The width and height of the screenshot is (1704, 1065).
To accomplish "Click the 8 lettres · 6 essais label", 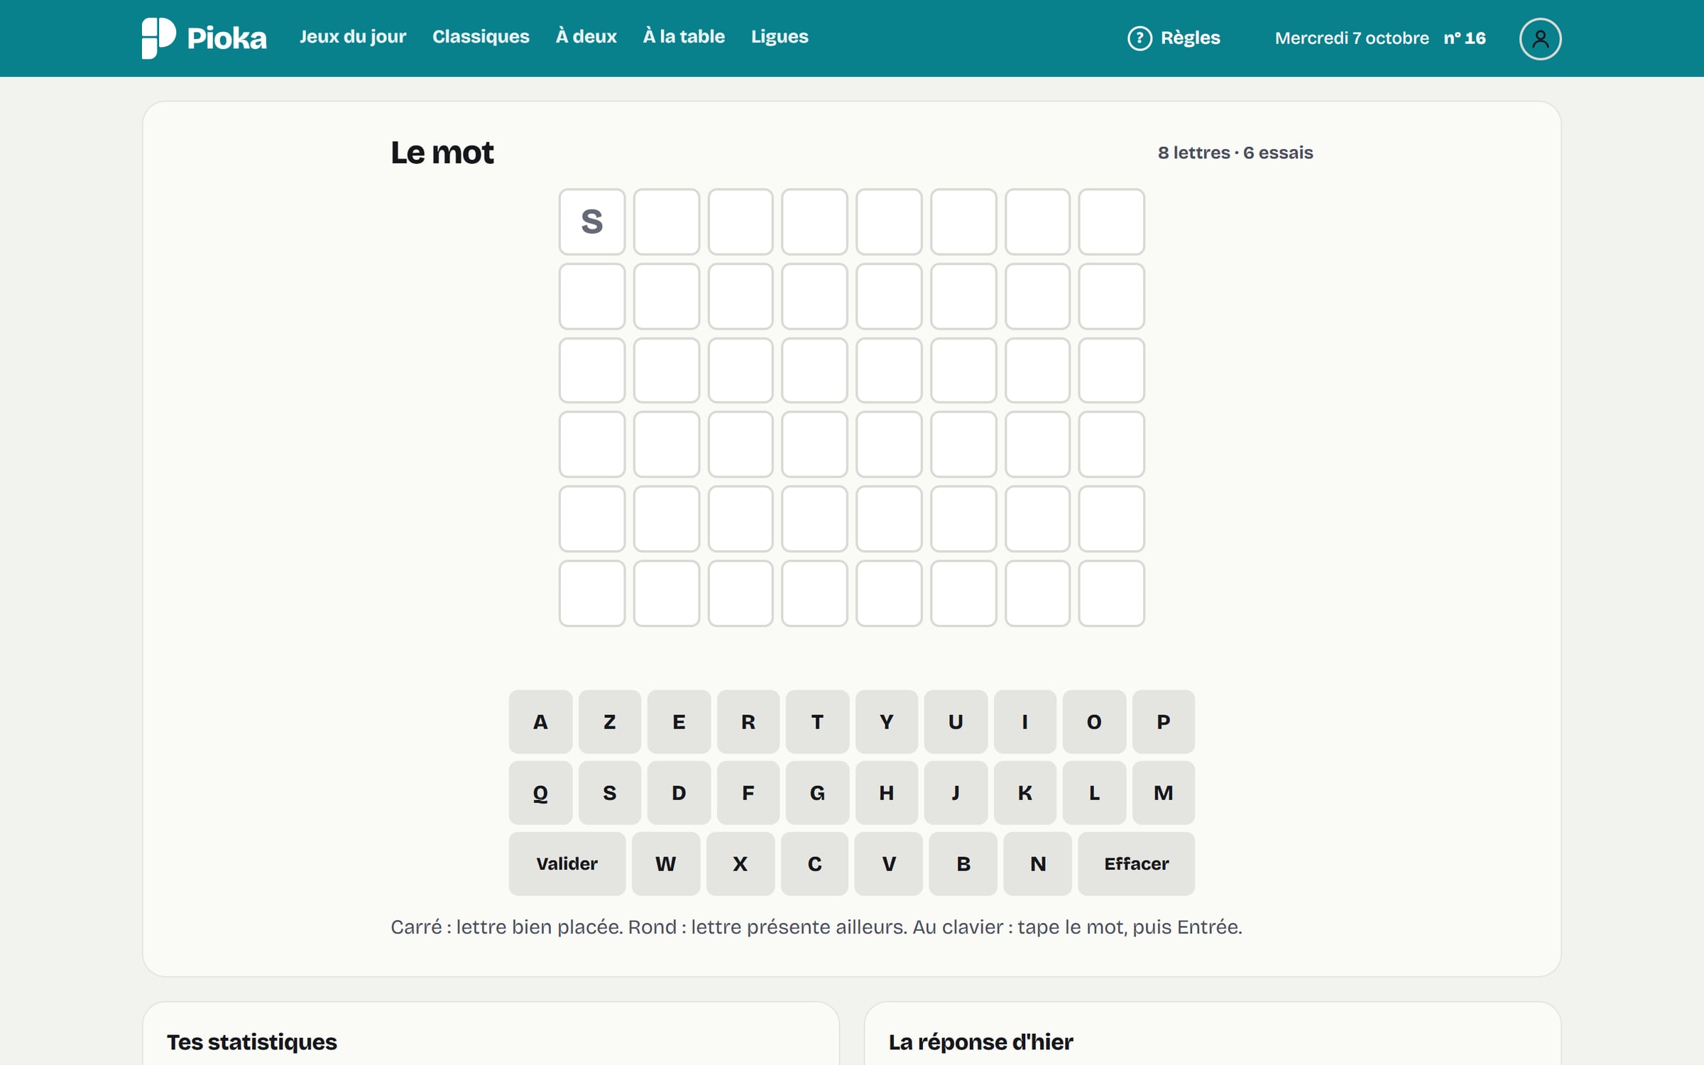I will pyautogui.click(x=1235, y=153).
